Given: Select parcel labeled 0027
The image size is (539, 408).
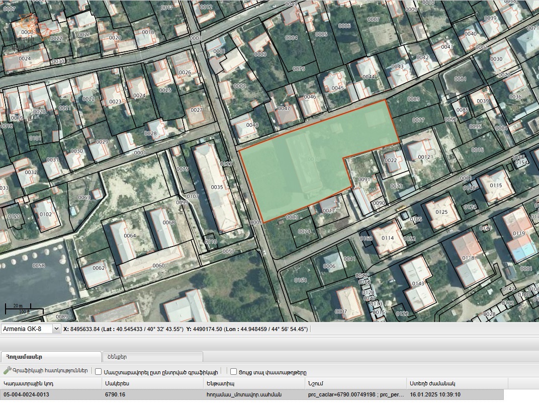Looking at the screenshot, I should [x=197, y=110].
